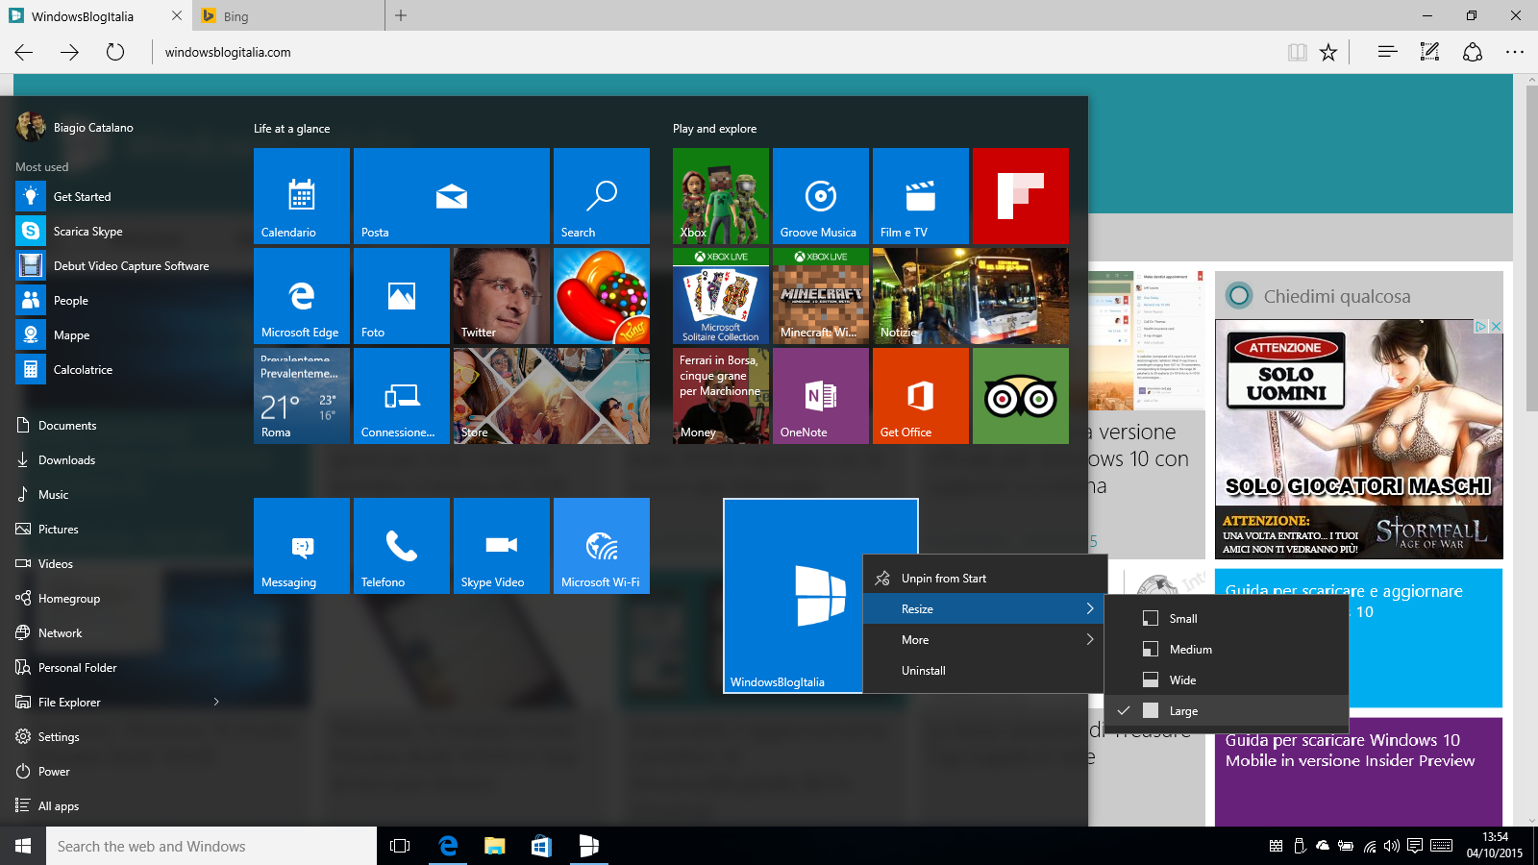Image resolution: width=1538 pixels, height=865 pixels.
Task: Add page to favorites star
Action: click(1328, 52)
